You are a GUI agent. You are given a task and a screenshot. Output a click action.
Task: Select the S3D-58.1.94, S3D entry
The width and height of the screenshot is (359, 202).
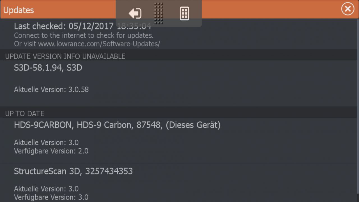[x=48, y=68]
